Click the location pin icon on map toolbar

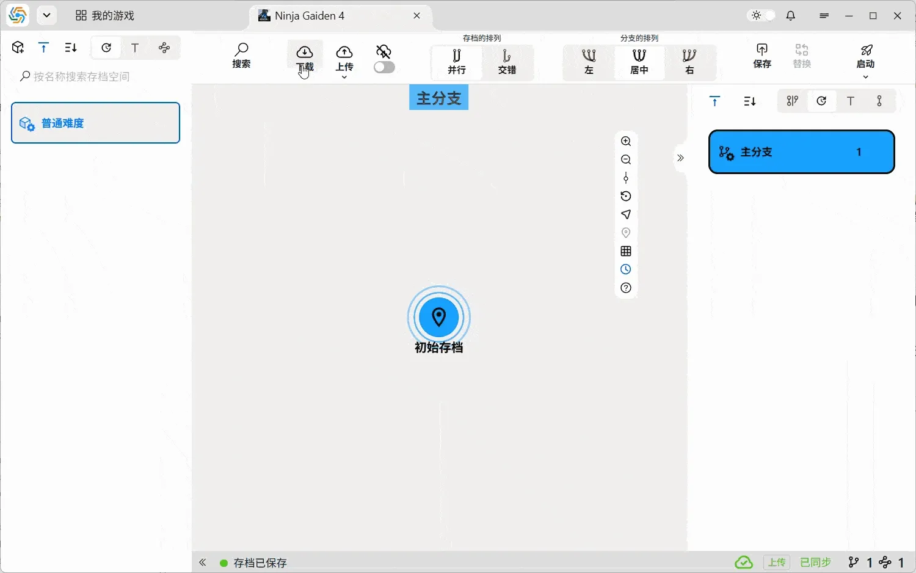tap(625, 233)
